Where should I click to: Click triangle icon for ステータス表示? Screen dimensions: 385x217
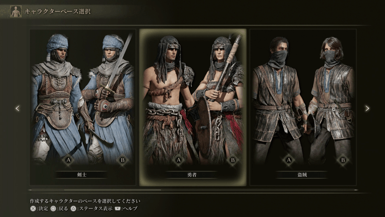tap(73, 209)
